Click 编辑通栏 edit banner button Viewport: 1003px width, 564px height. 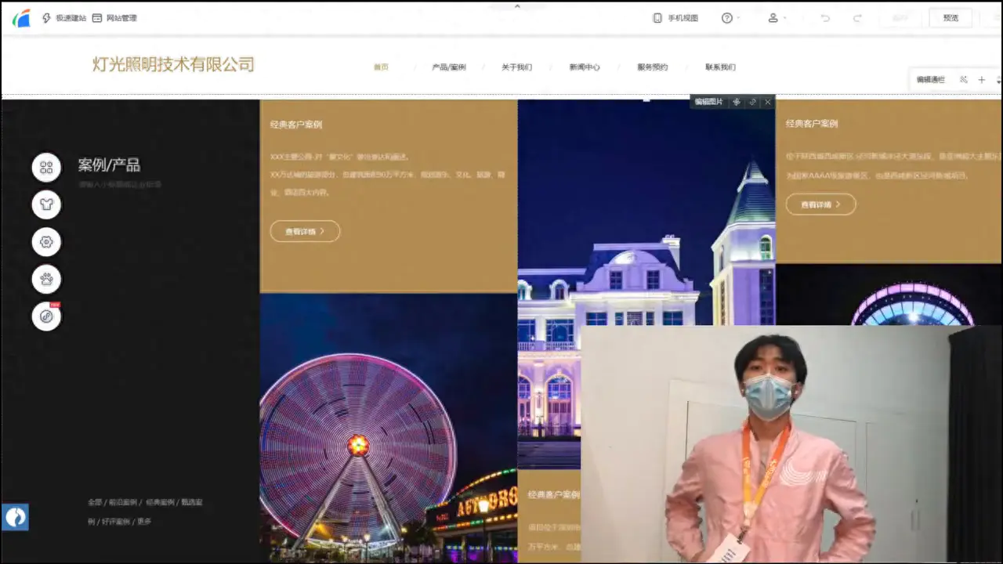coord(931,80)
